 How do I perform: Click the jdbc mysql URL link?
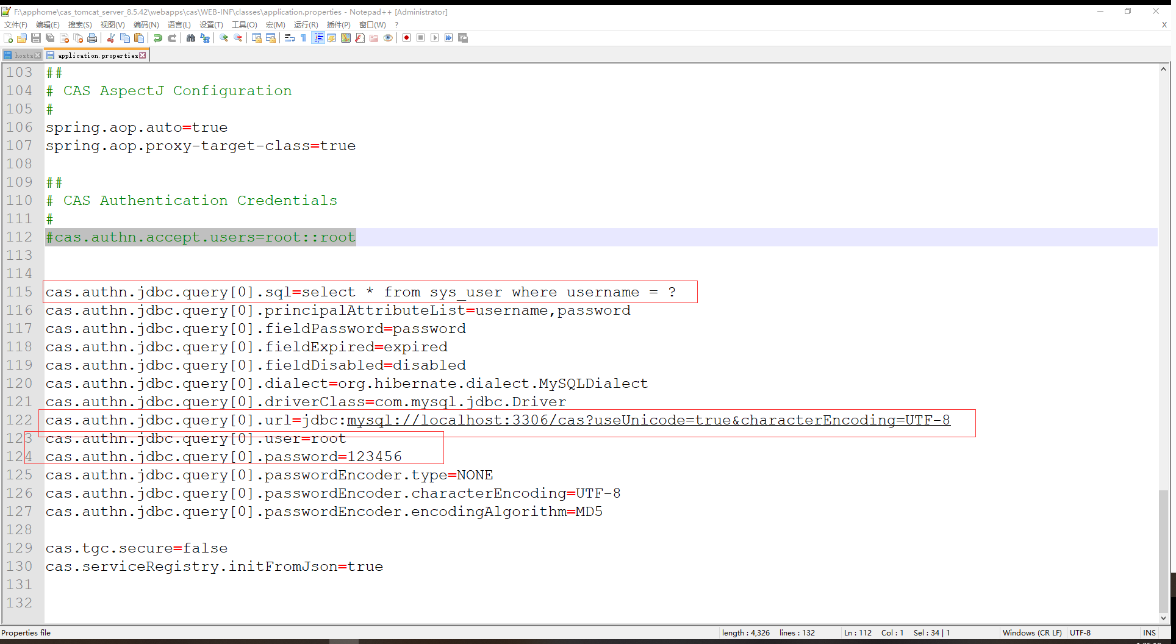pyautogui.click(x=648, y=420)
